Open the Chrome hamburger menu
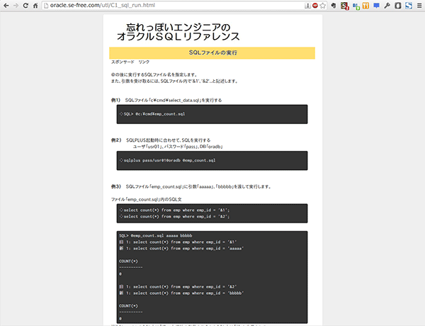Screen dimensions: 425x326 (x=419, y=6)
